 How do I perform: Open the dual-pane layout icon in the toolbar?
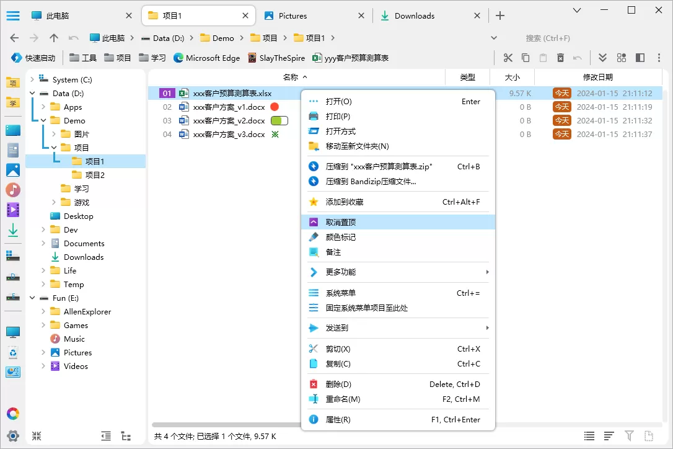[640, 57]
